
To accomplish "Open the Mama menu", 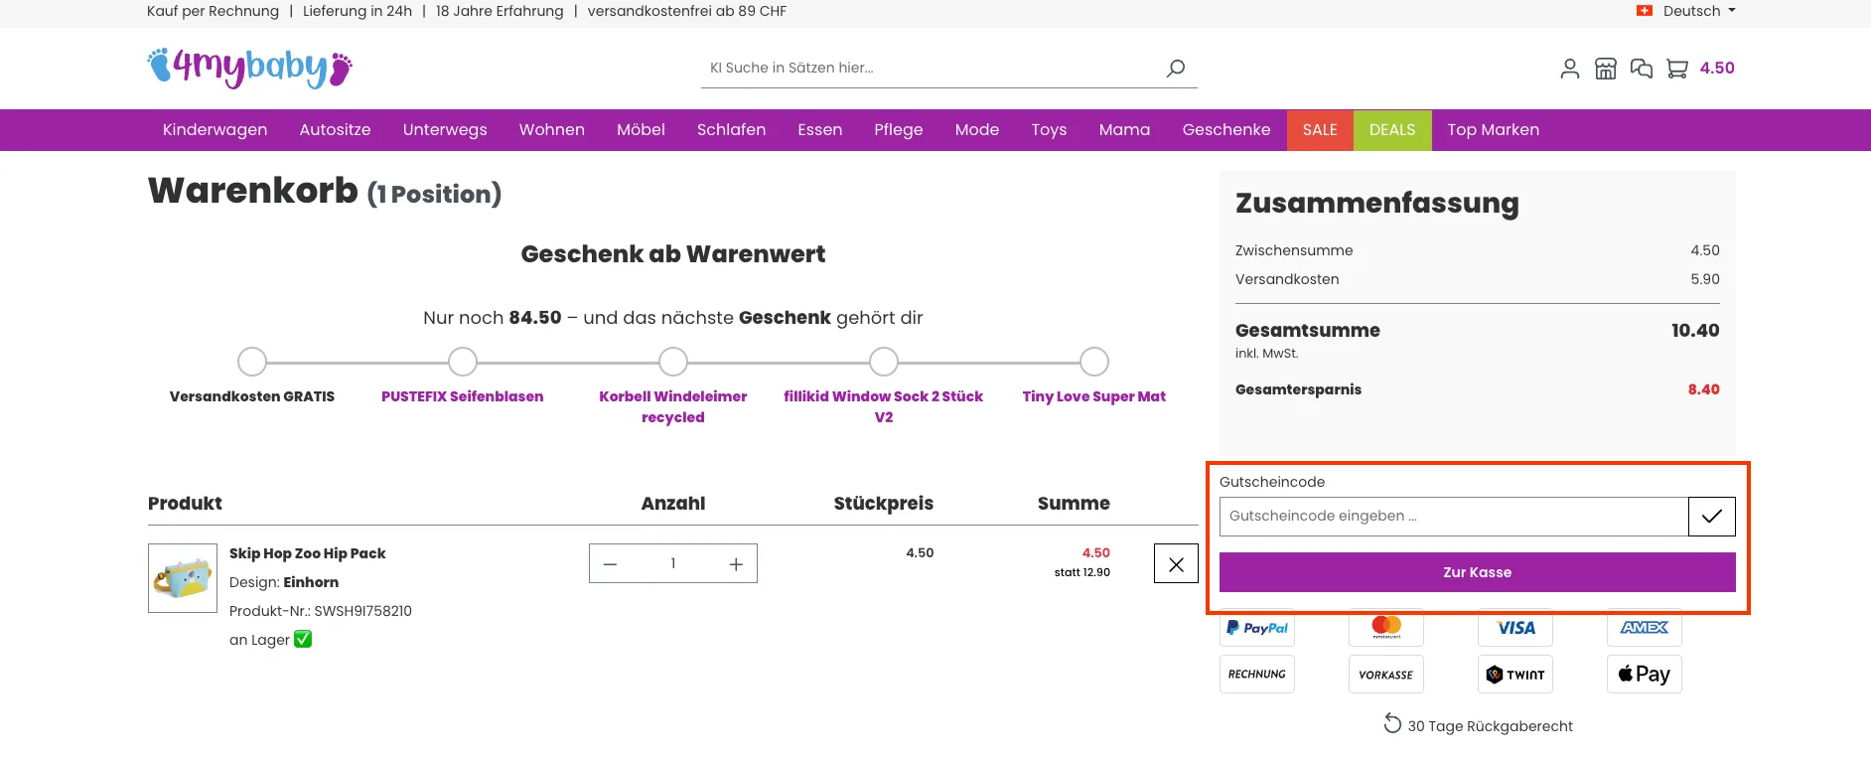I will point(1124,130).
